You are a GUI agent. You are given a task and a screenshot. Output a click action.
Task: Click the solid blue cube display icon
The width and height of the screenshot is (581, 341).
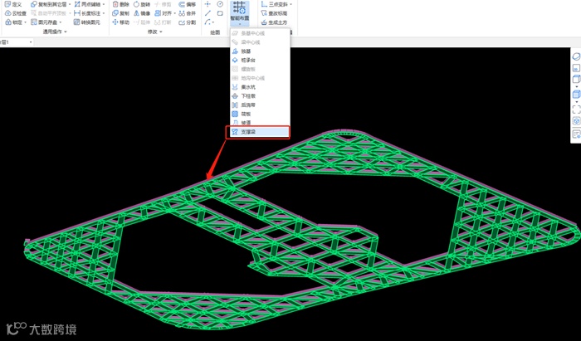[x=576, y=94]
